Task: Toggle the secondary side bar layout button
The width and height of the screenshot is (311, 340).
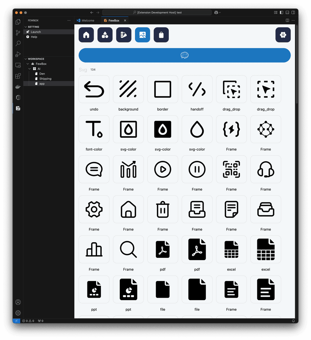Action: [x=293, y=13]
